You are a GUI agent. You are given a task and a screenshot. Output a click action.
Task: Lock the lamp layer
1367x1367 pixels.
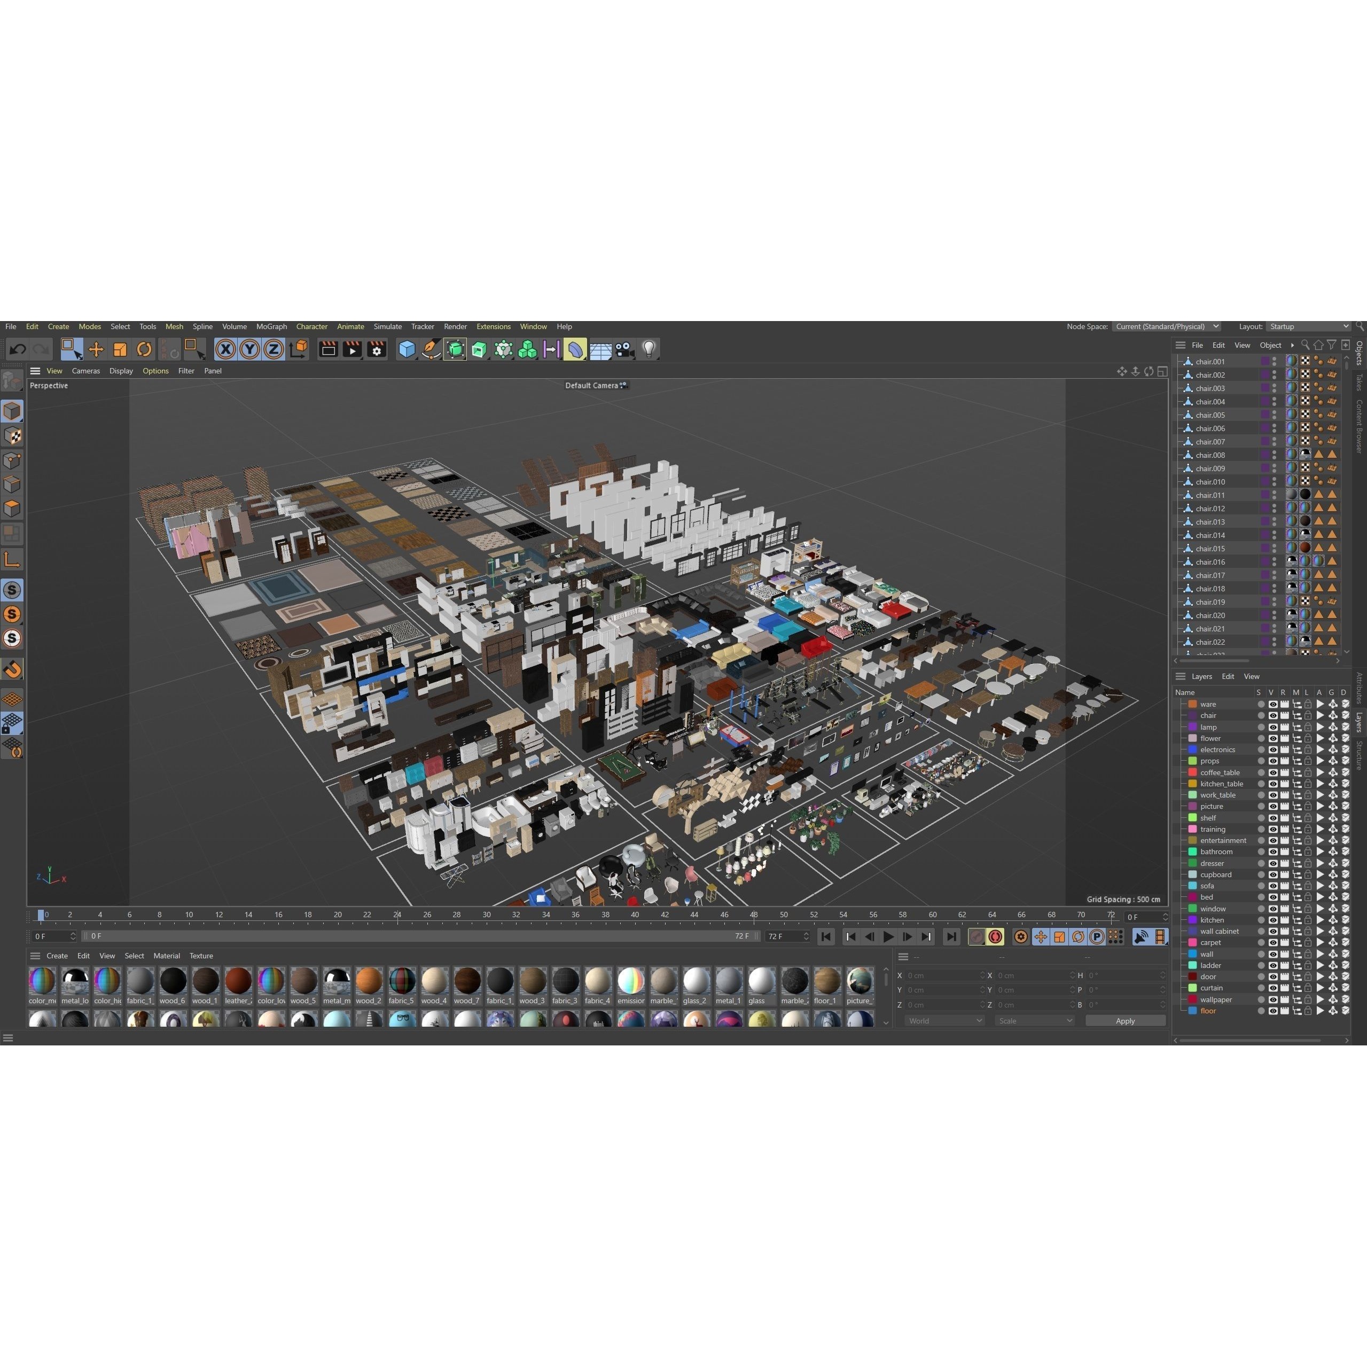[1308, 727]
